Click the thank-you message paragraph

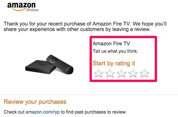click(85, 27)
